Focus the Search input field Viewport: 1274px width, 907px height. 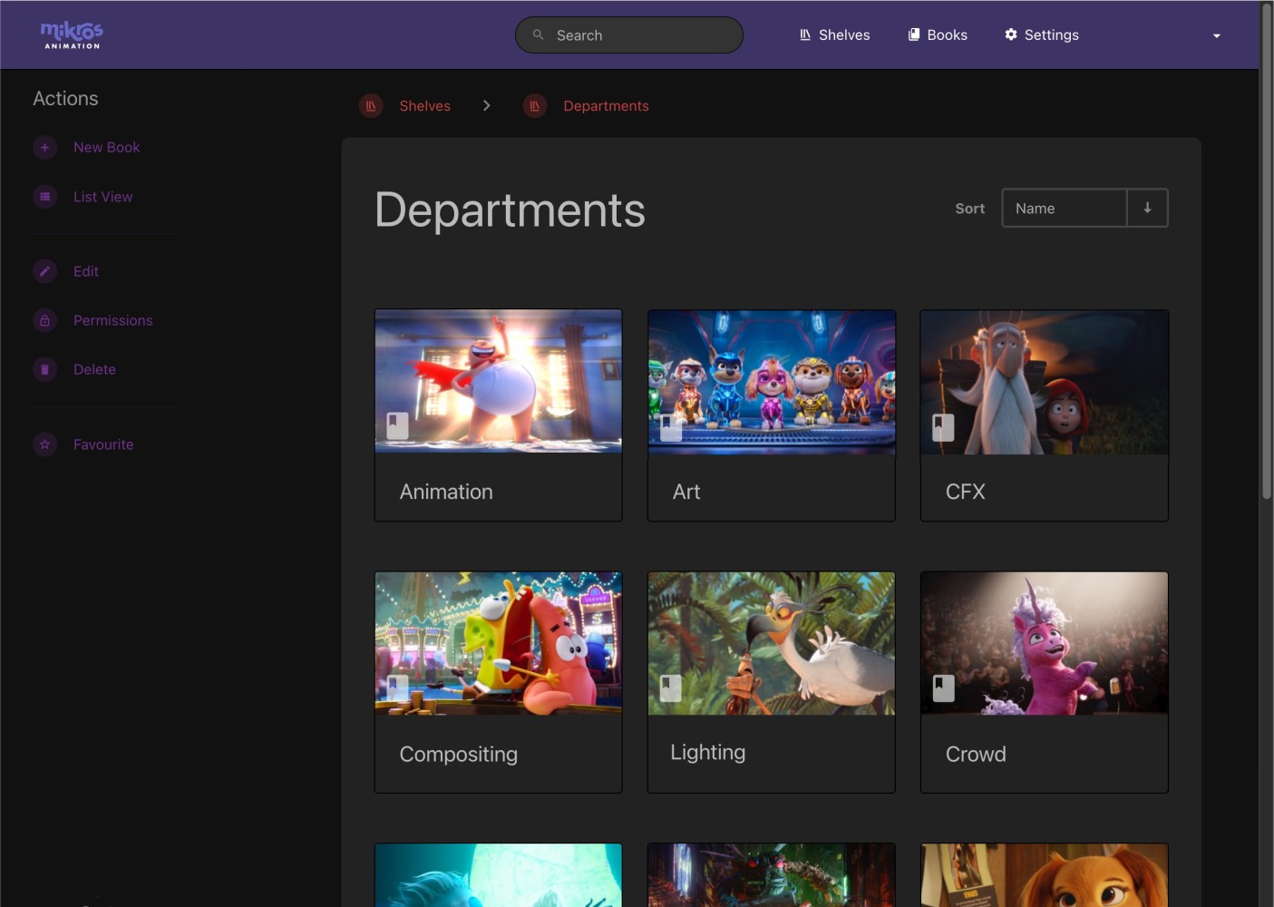click(x=629, y=34)
